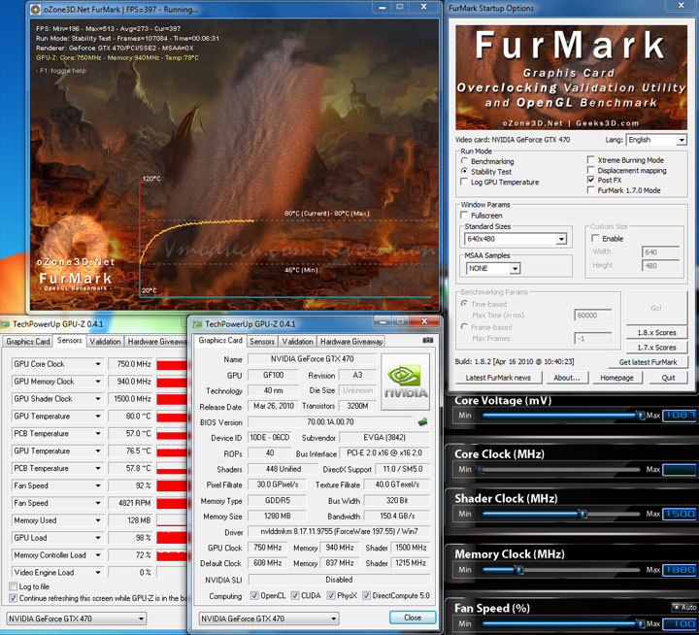
Task: Enable FurMark 1.7.0 Mode
Action: 590,190
